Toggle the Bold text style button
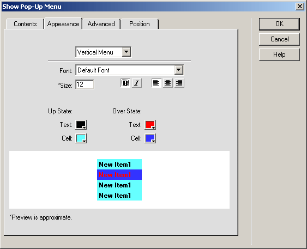307x249 pixels. click(125, 83)
